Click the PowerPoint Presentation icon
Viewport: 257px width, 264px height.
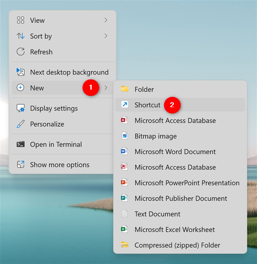coord(124,183)
